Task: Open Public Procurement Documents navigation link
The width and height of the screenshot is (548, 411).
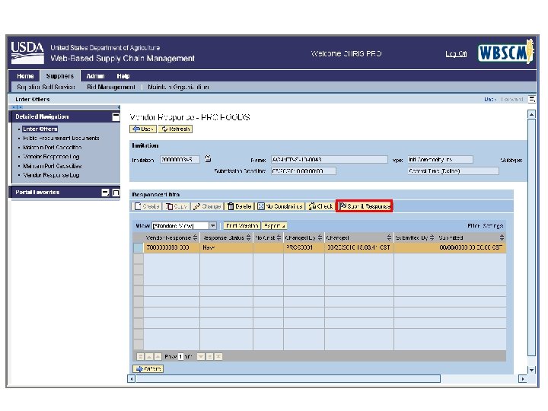Action: [x=61, y=138]
